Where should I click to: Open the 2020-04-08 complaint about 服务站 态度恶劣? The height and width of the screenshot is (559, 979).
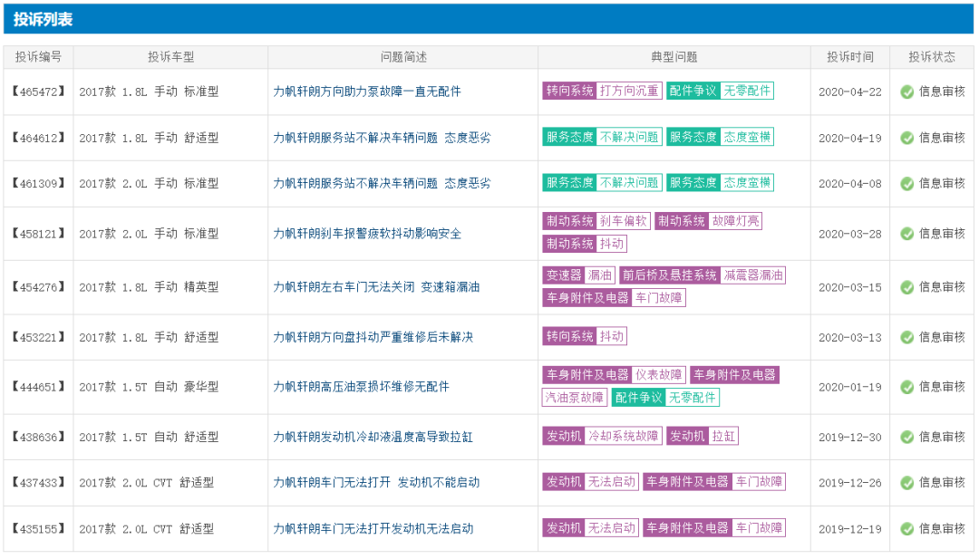pos(382,183)
